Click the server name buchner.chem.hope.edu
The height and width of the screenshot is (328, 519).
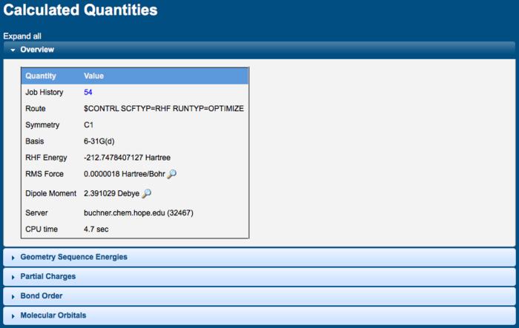(x=129, y=212)
